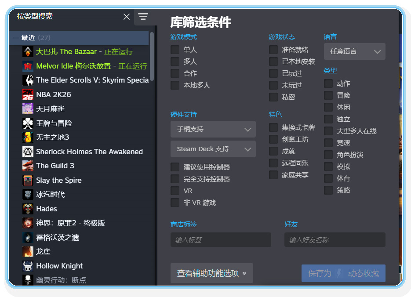The image size is (411, 297).
Task: Click the 商店标签 tag input field
Action: (x=221, y=239)
